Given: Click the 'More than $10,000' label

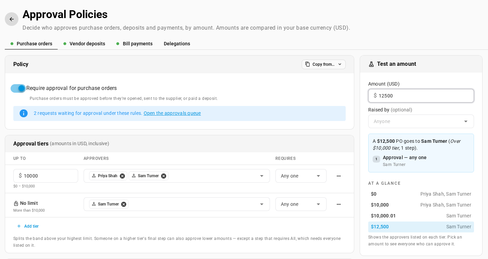Looking at the screenshot, I should point(29,210).
